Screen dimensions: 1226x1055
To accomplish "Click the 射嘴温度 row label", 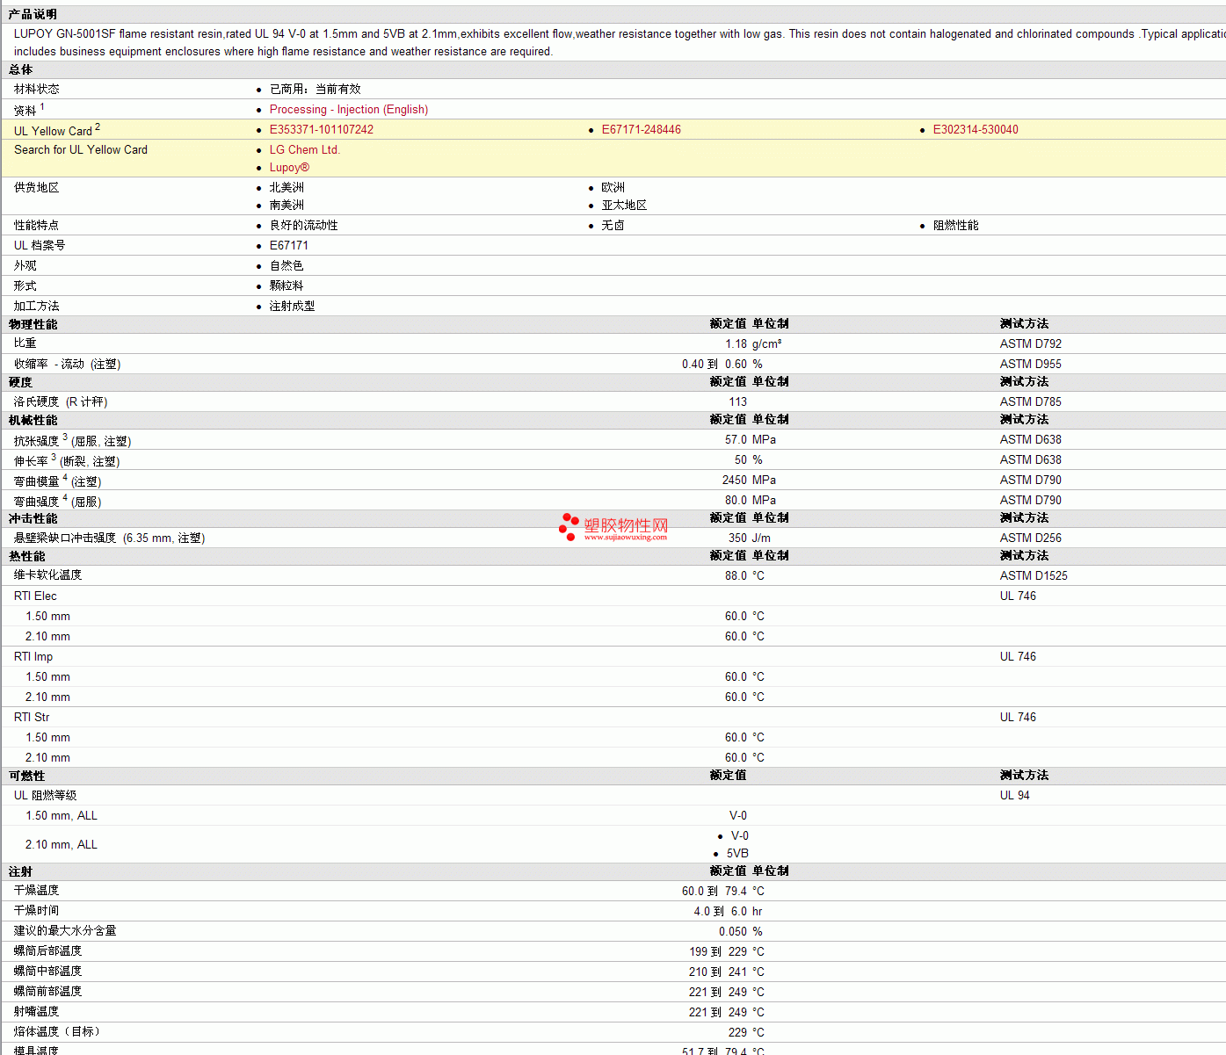I will coord(37,1012).
